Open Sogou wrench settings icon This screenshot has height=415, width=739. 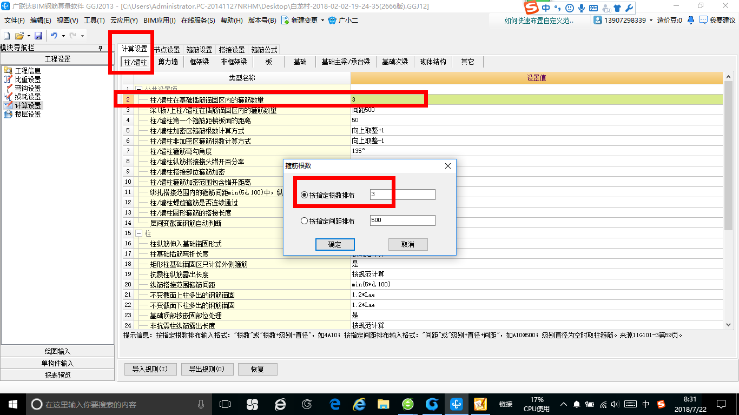(x=629, y=8)
